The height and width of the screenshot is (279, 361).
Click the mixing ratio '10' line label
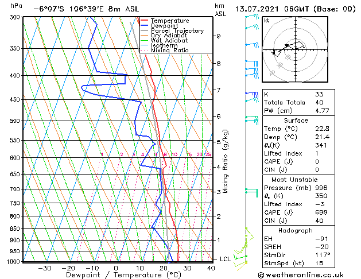[174, 154]
